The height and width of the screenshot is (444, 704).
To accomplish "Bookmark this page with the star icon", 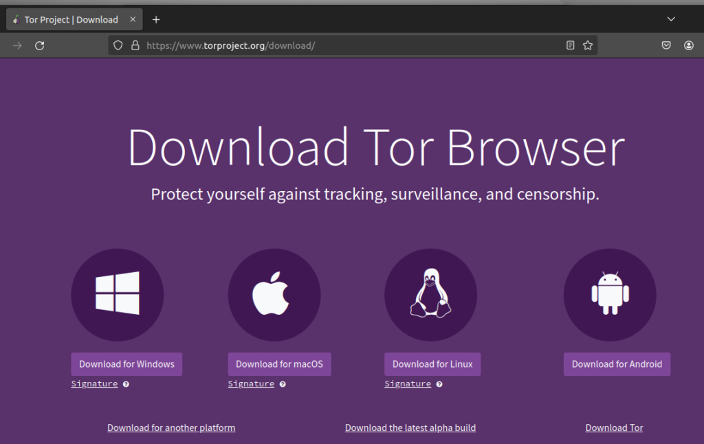I will (x=588, y=45).
